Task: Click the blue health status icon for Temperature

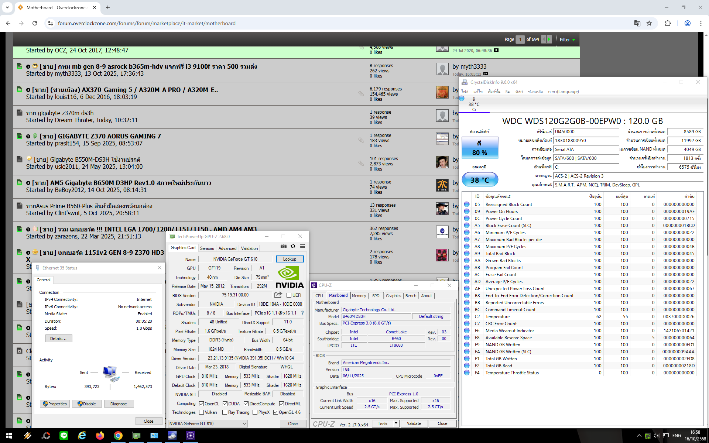Action: (x=467, y=317)
